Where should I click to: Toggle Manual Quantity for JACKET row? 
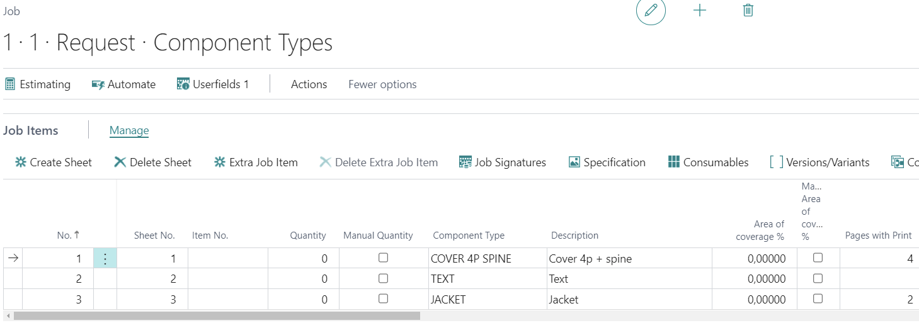pyautogui.click(x=383, y=299)
